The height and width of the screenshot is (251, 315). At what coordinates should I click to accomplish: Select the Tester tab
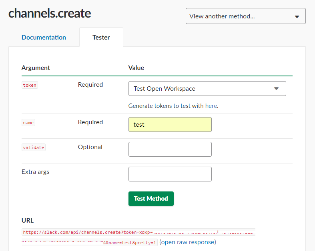(x=101, y=37)
